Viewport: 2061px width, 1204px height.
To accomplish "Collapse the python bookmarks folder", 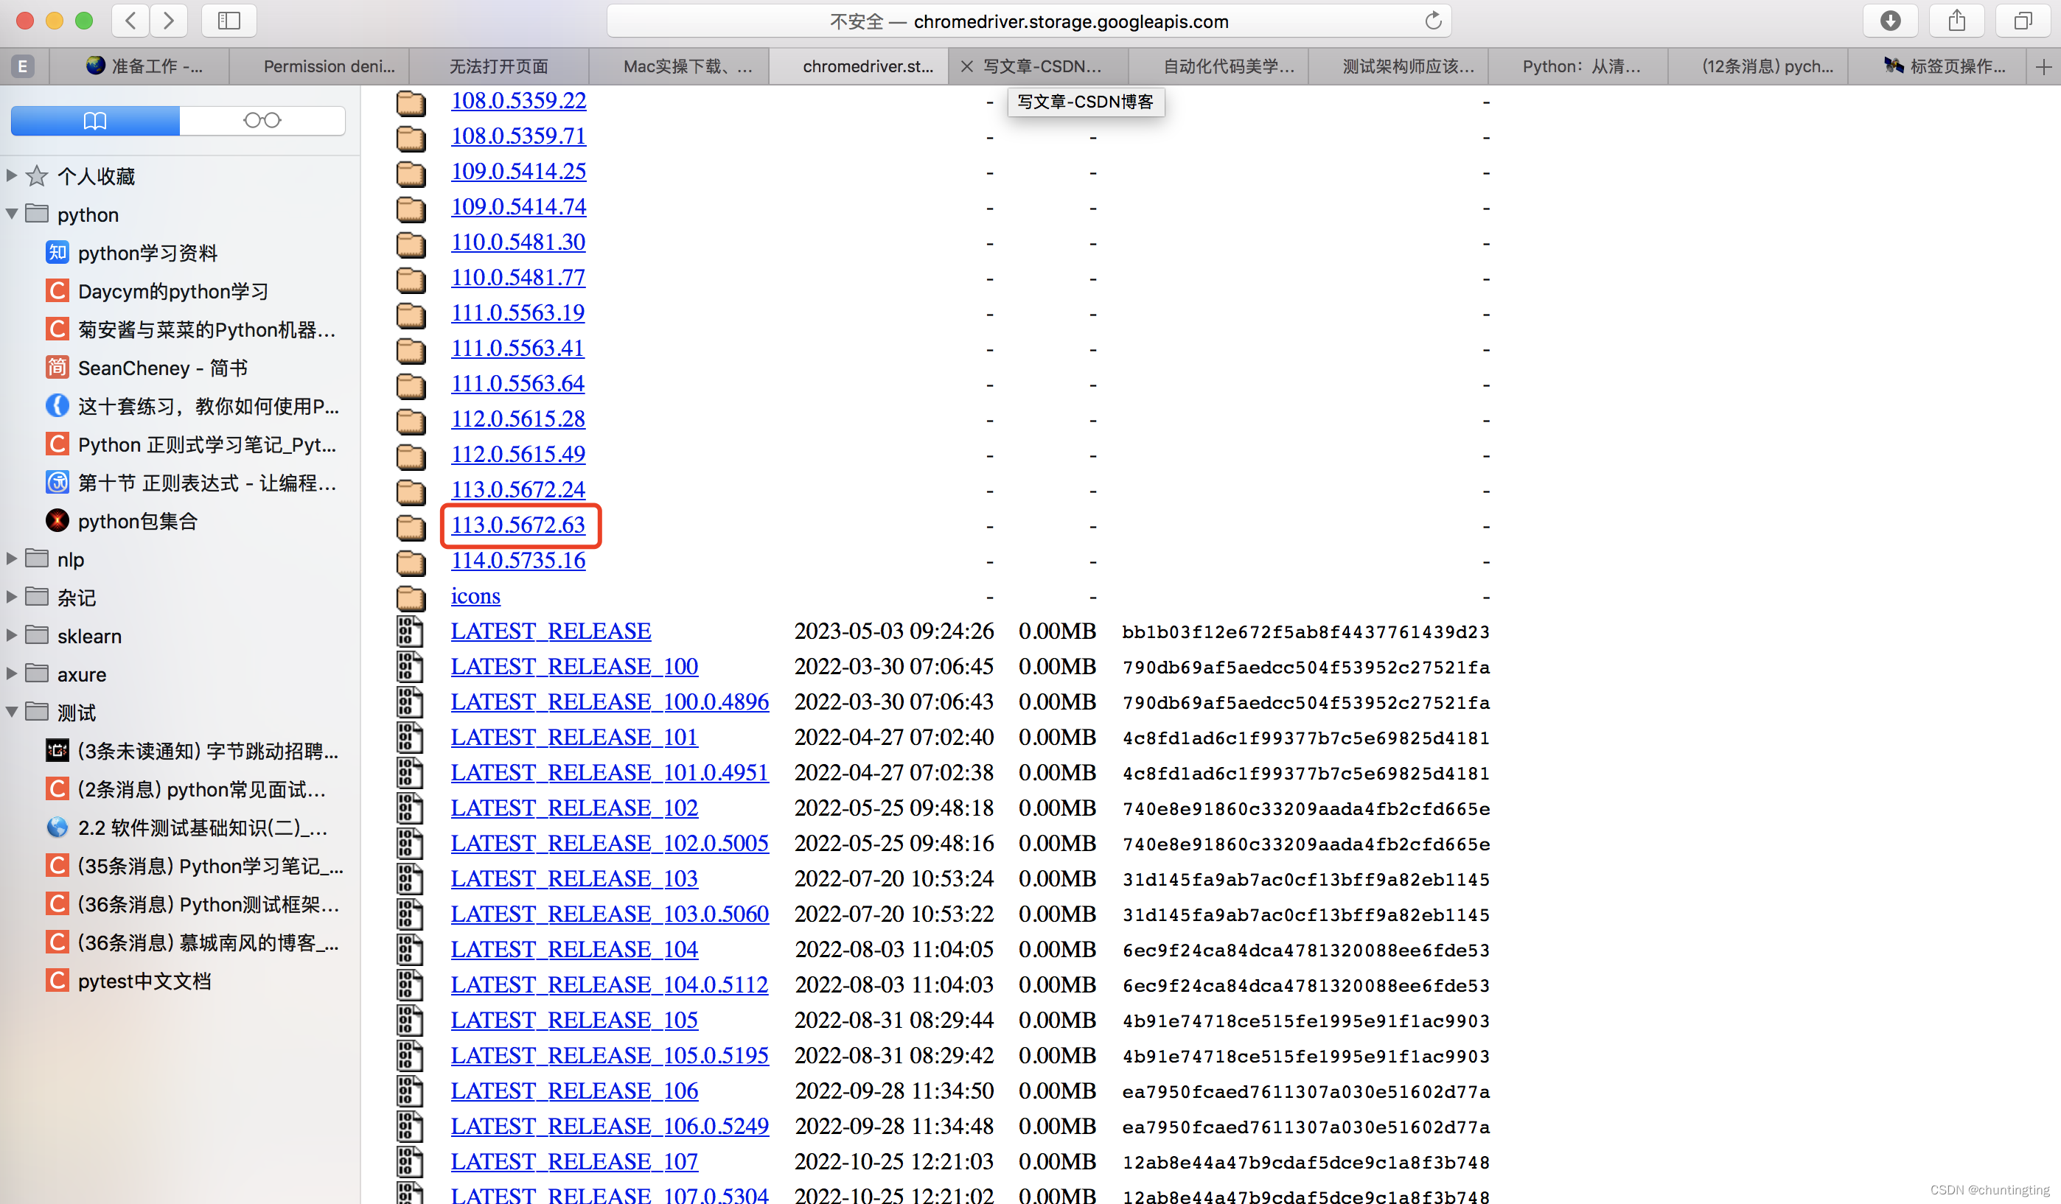I will click(x=12, y=214).
